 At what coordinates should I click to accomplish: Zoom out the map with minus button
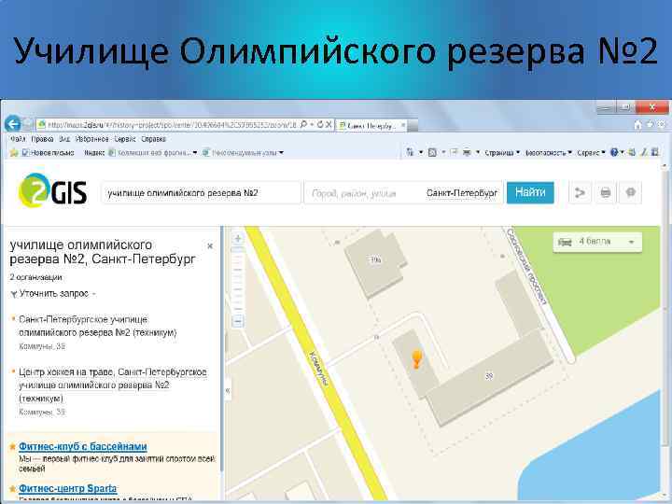click(x=238, y=321)
